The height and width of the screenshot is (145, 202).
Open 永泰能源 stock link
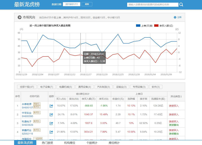(26, 104)
